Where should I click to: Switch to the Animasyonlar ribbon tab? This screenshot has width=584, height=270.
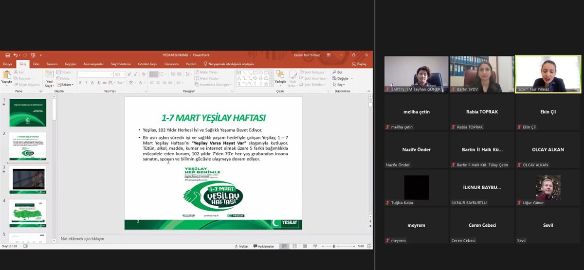(93, 64)
